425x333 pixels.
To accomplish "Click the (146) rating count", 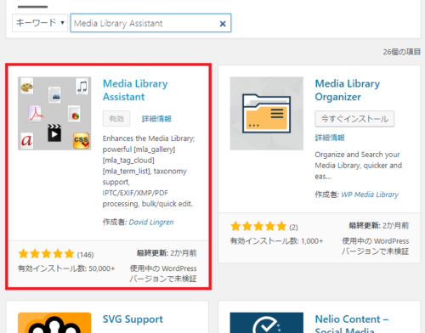I will coord(85,255).
